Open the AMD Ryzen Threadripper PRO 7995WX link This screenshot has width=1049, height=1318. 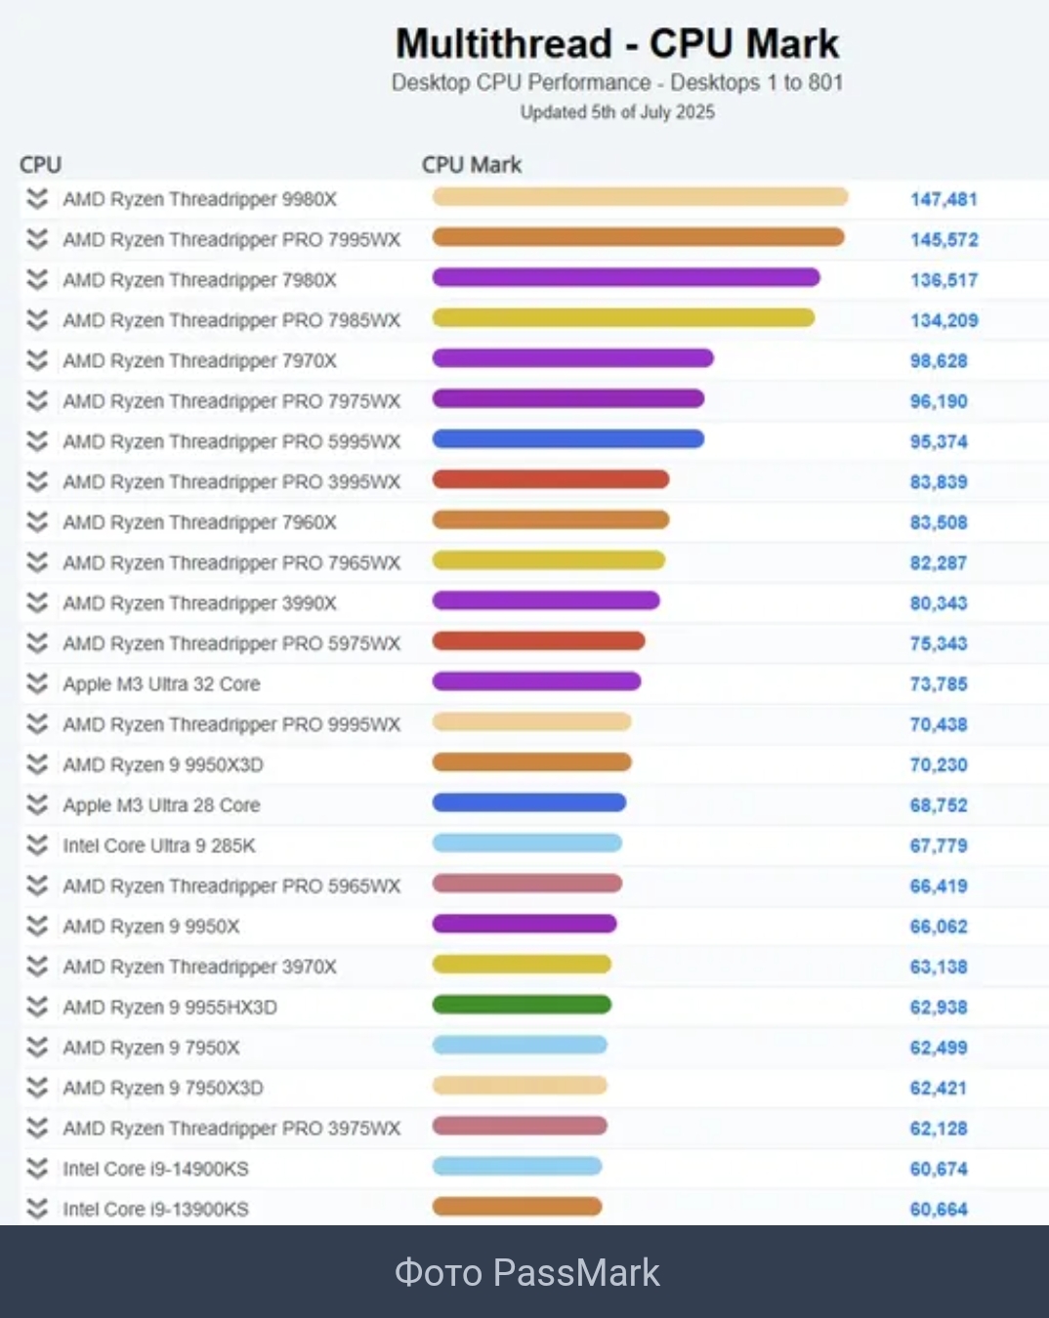coord(231,239)
